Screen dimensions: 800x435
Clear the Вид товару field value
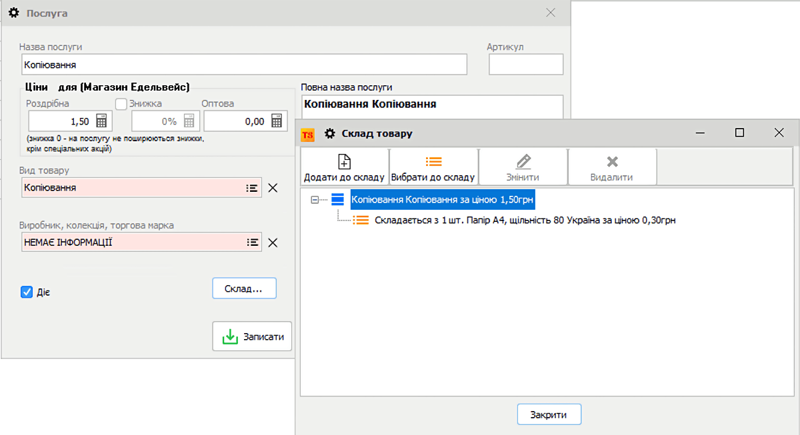(272, 188)
